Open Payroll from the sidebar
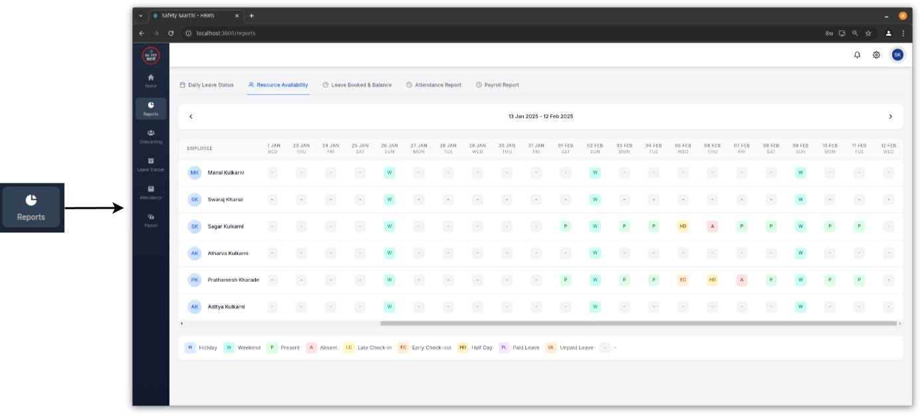Screen dimensions: 922x416 pyautogui.click(x=151, y=220)
